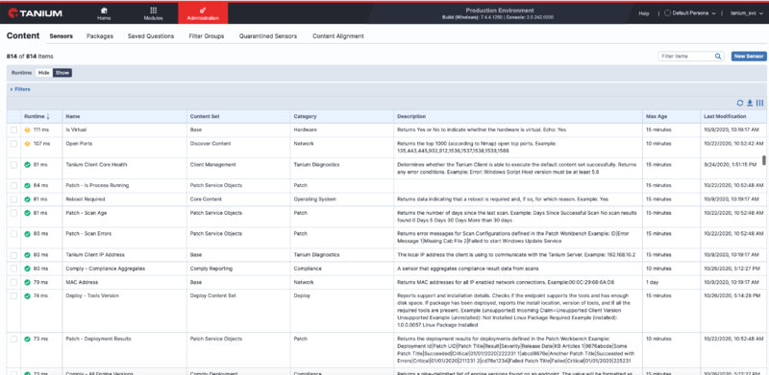Open the Filter Groups tab
This screenshot has height=375, width=769.
207,36
